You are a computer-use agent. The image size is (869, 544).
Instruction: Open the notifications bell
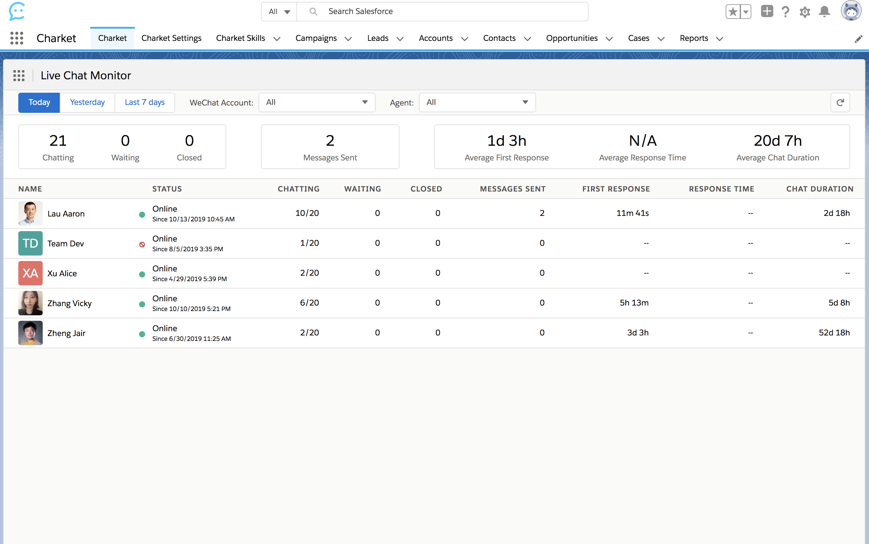(x=824, y=12)
